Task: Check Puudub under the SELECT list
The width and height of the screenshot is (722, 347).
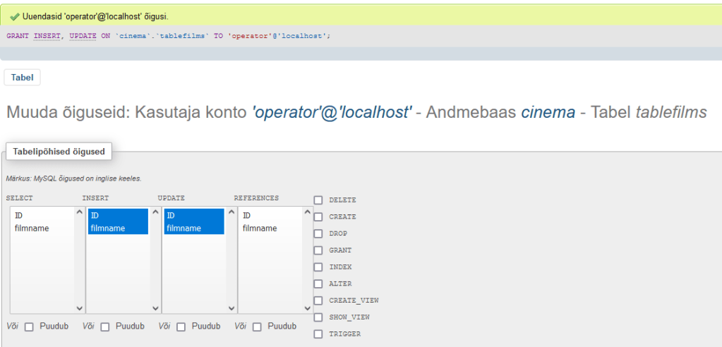Action: (x=29, y=327)
